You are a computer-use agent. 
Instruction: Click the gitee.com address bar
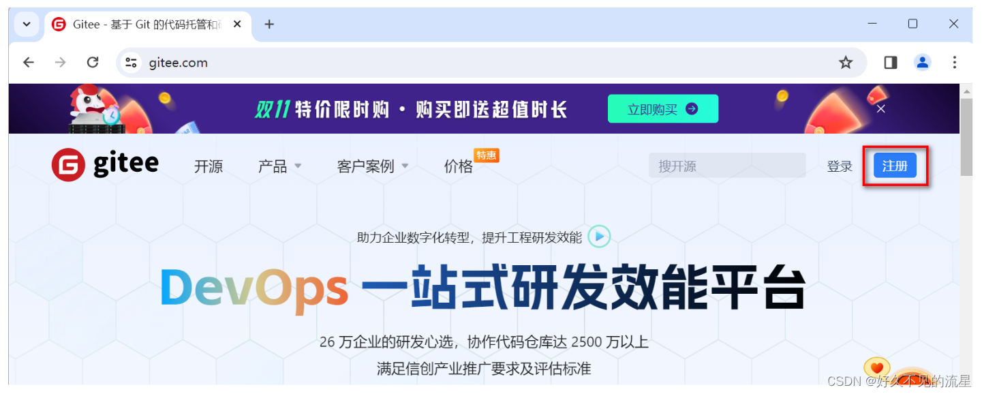tap(491, 63)
